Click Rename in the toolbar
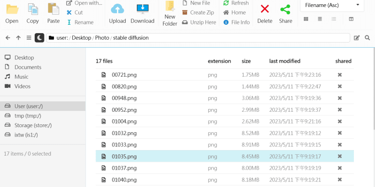Screen dimensions: 375x187 coord(80,22)
